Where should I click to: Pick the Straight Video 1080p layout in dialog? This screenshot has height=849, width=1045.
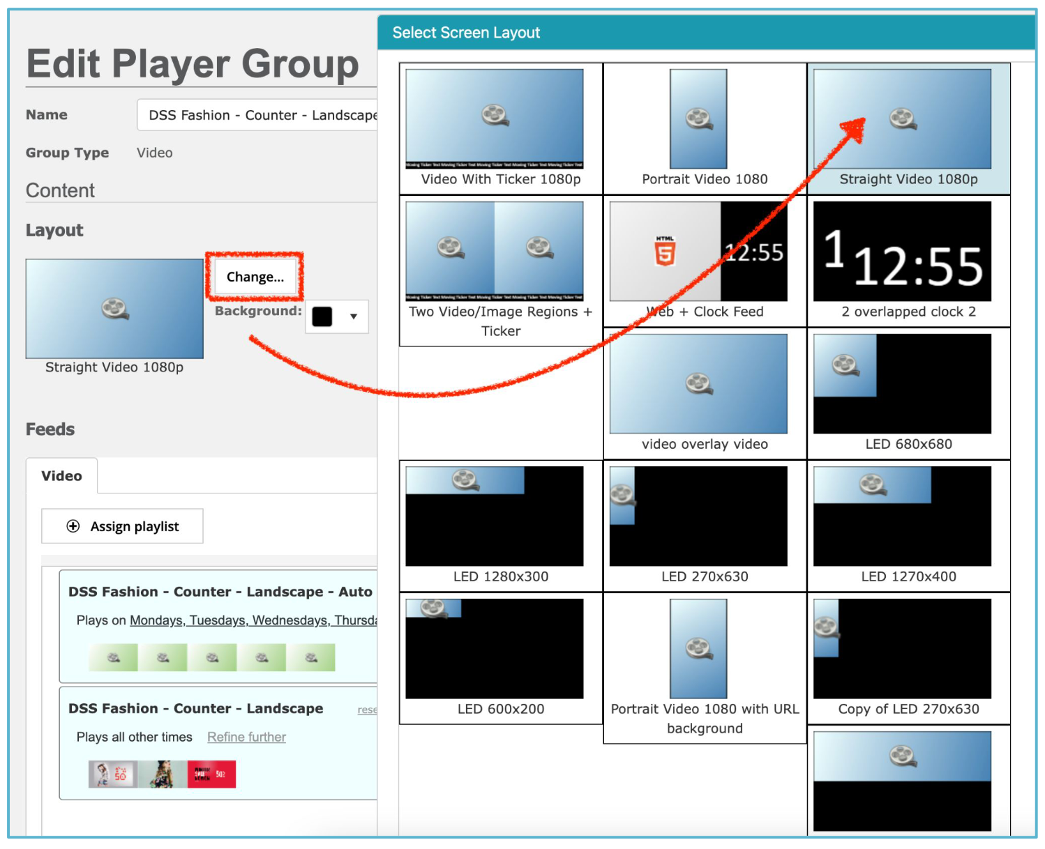(908, 128)
